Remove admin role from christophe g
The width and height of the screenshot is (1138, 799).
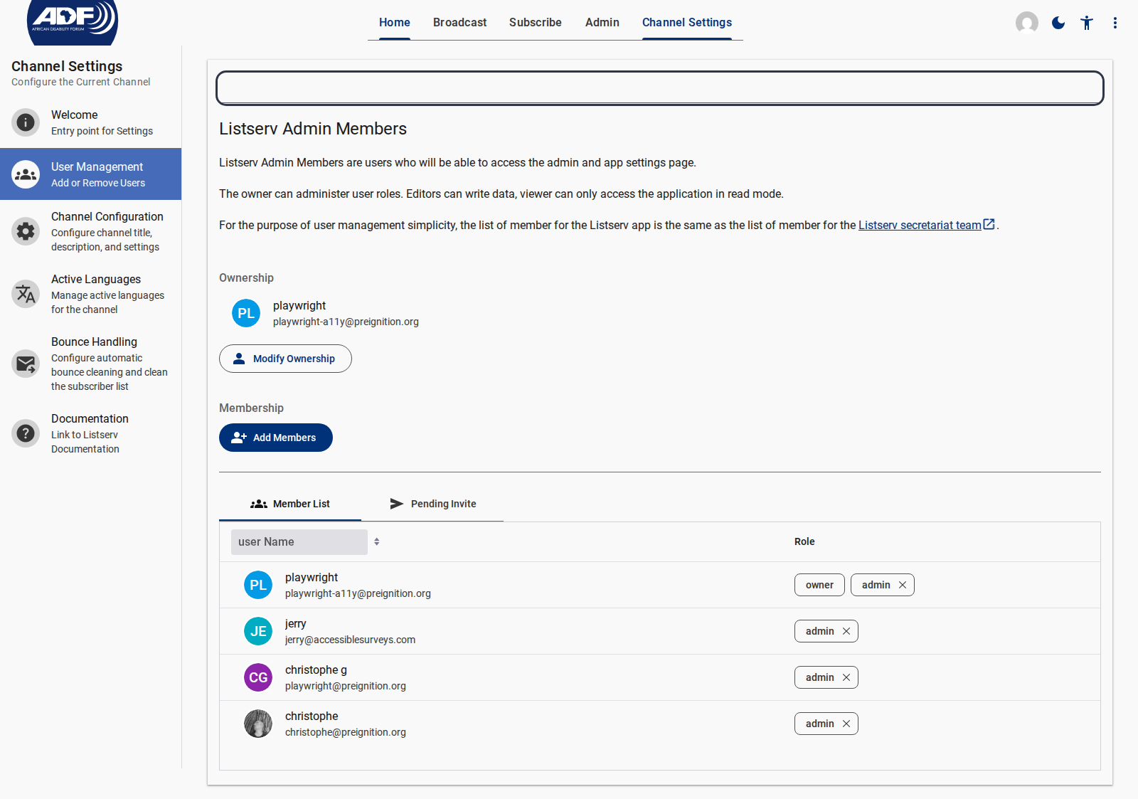[846, 677]
